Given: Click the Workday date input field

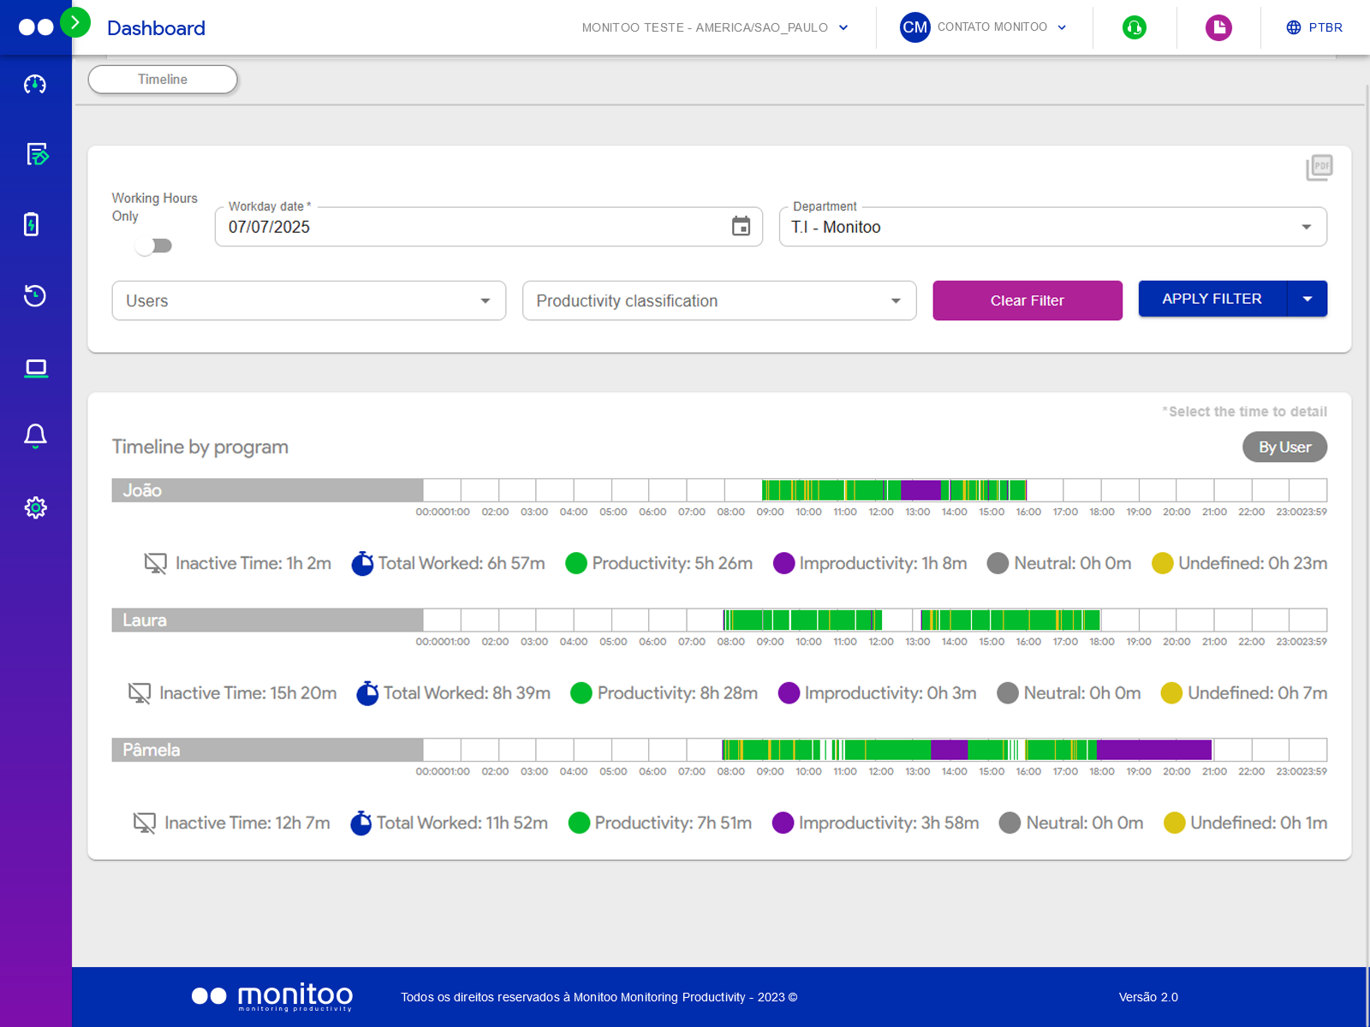Looking at the screenshot, I should click(488, 227).
